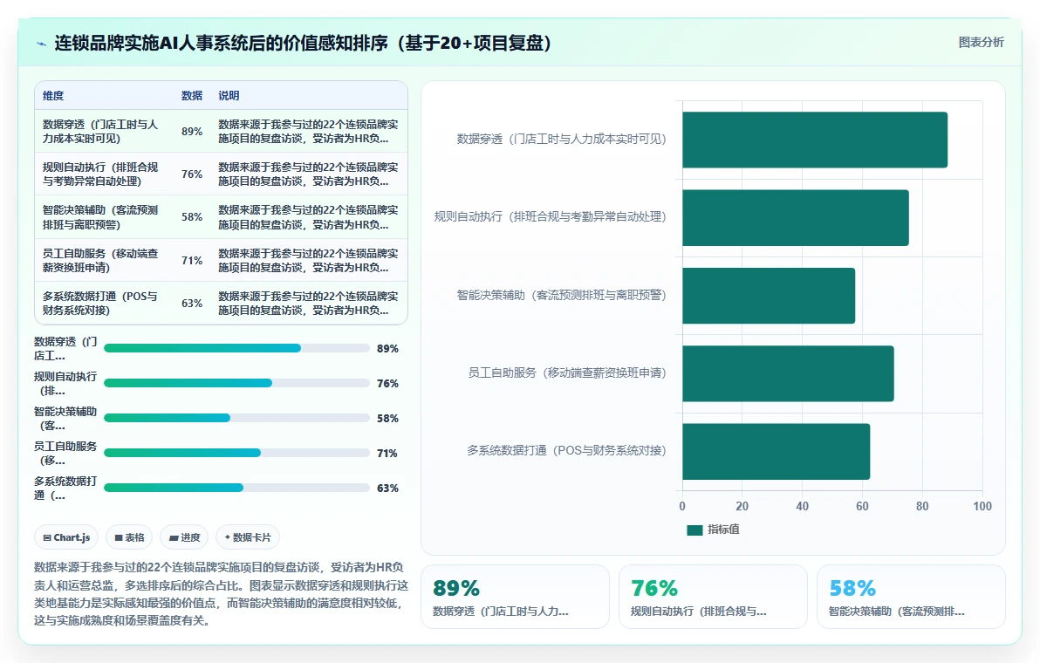Click table cell 规则自动执行 (排班合规与考勤异常自动处理)

click(x=100, y=174)
